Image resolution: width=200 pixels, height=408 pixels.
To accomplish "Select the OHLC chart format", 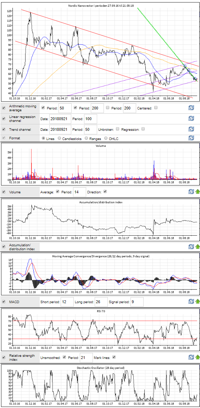I will pos(106,139).
